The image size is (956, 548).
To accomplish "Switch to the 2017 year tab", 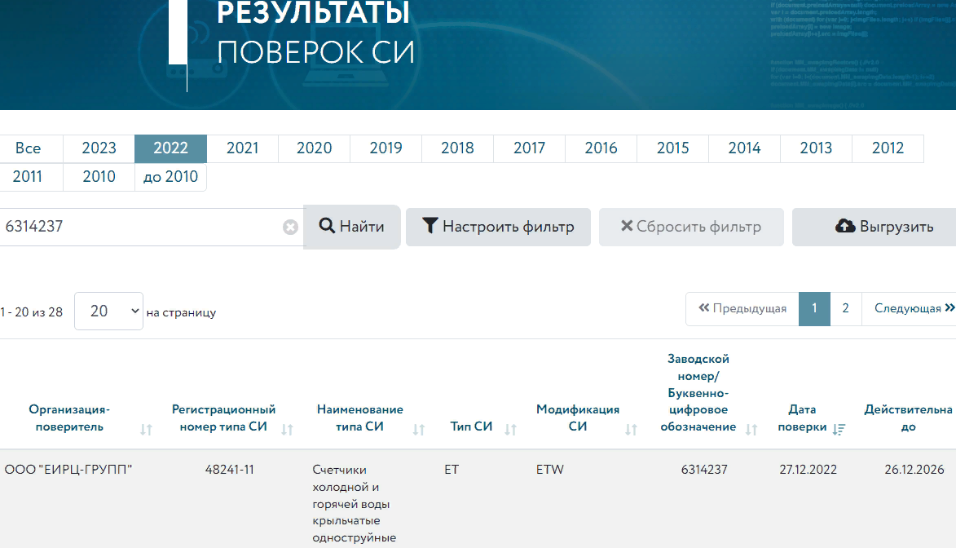I will (529, 148).
